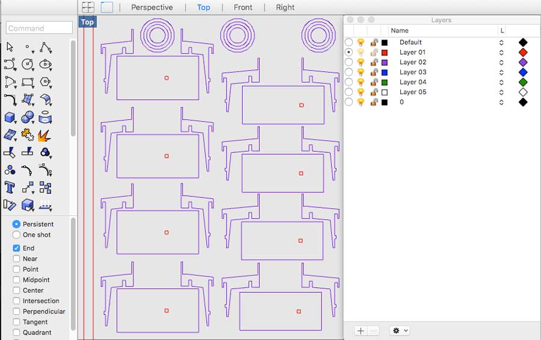Switch to the Perspective view tab

[151, 7]
